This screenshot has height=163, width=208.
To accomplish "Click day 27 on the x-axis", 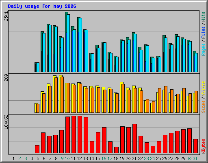I will point(171,159).
